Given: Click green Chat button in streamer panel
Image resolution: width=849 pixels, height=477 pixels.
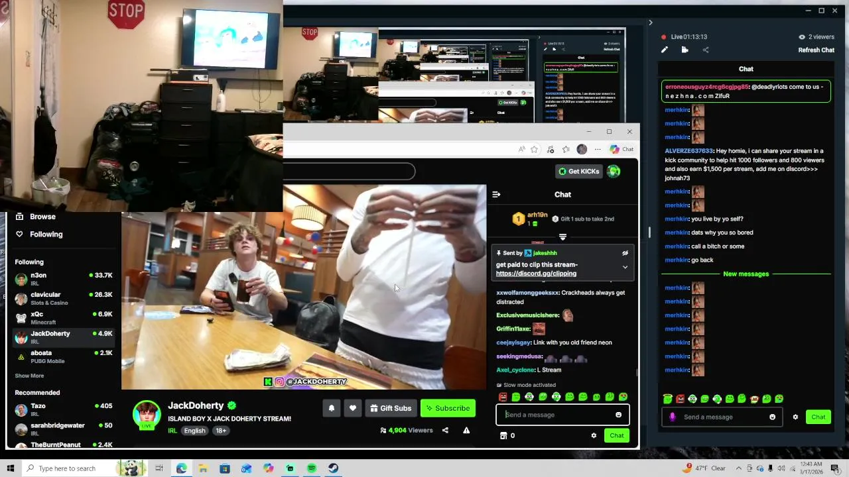Looking at the screenshot, I should [x=818, y=417].
